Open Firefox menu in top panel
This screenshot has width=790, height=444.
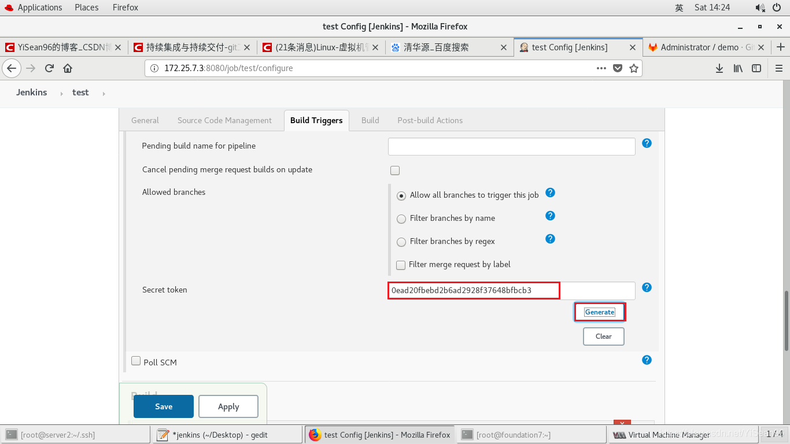[125, 8]
